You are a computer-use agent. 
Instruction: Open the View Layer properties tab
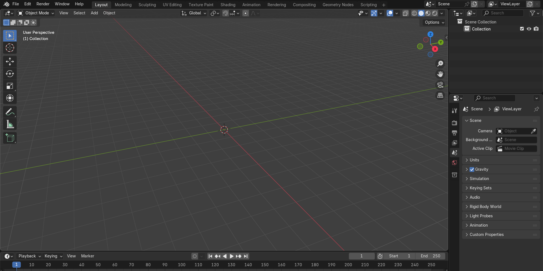click(x=454, y=143)
